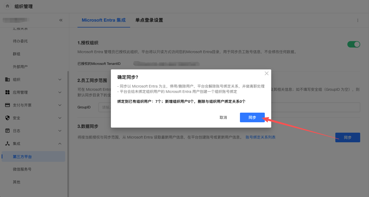Select the Microsoft Entra 集成 tab
Viewport: 369px width, 197px height.
coord(104,20)
